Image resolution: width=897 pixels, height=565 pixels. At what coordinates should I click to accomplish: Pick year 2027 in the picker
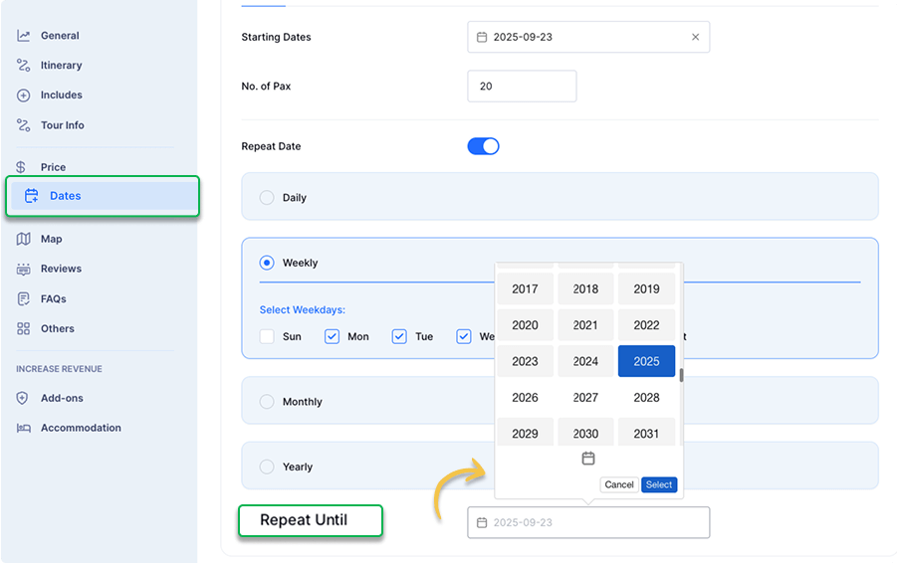585,398
